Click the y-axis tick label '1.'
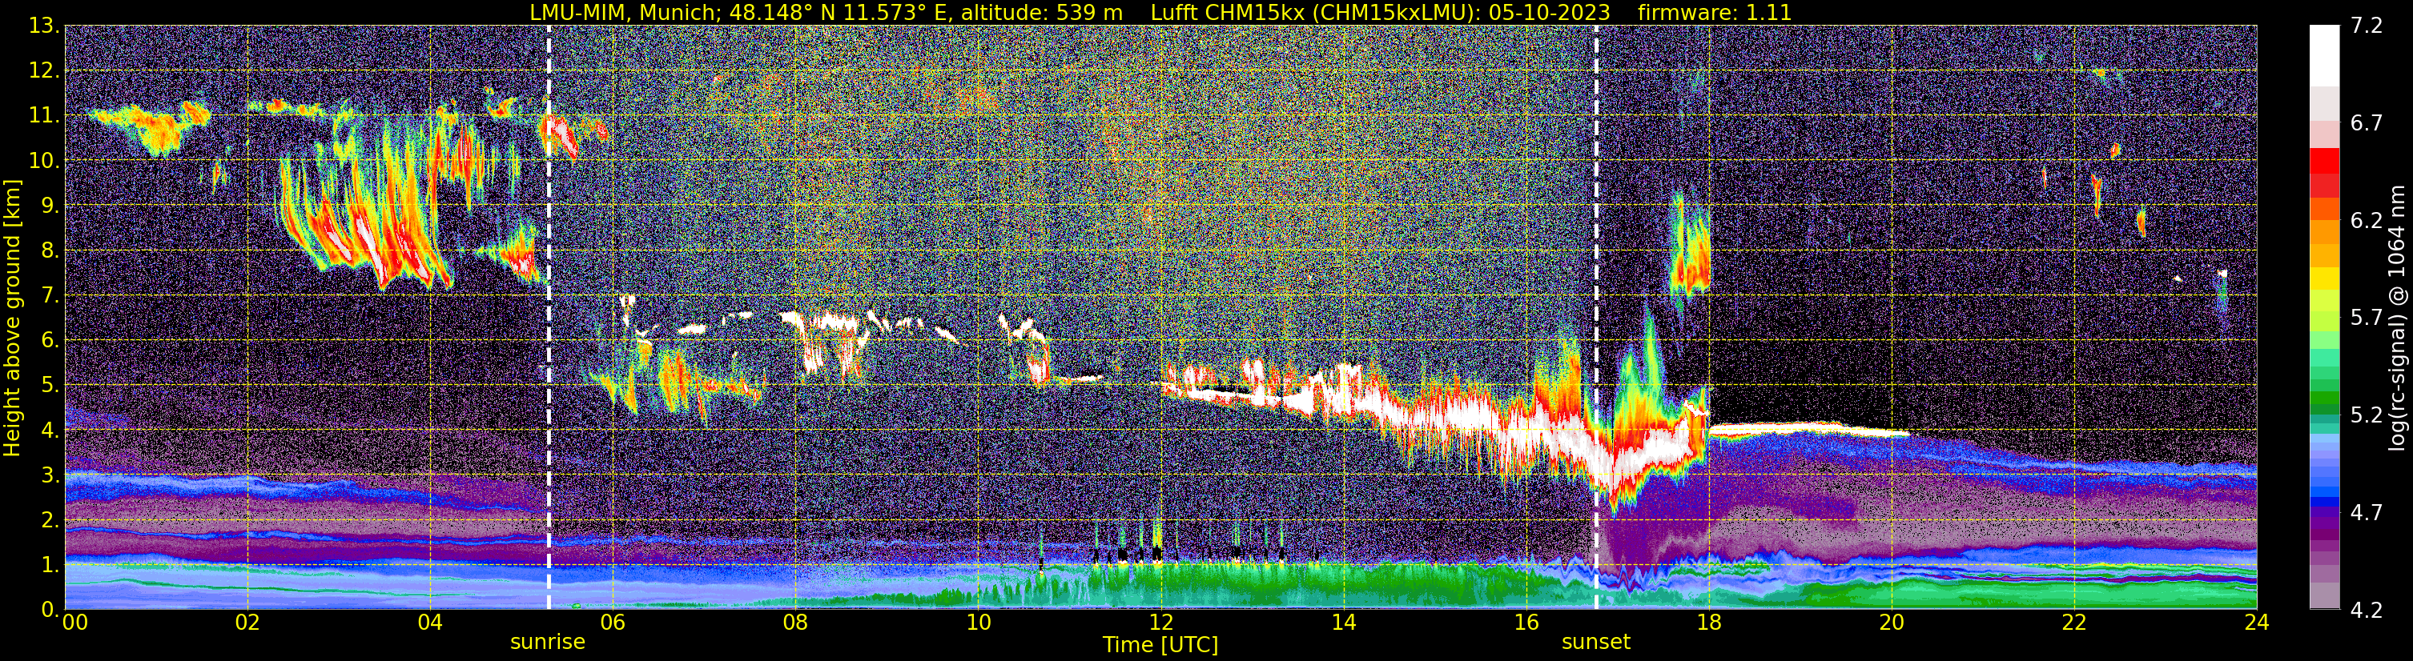Screen dimensions: 2413x661 pos(50,566)
